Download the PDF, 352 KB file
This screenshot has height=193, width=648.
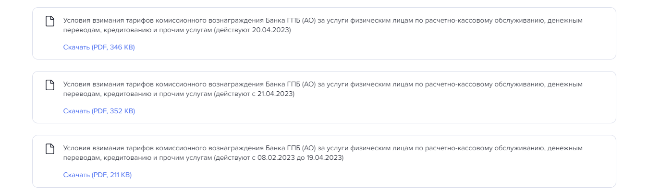coord(99,111)
